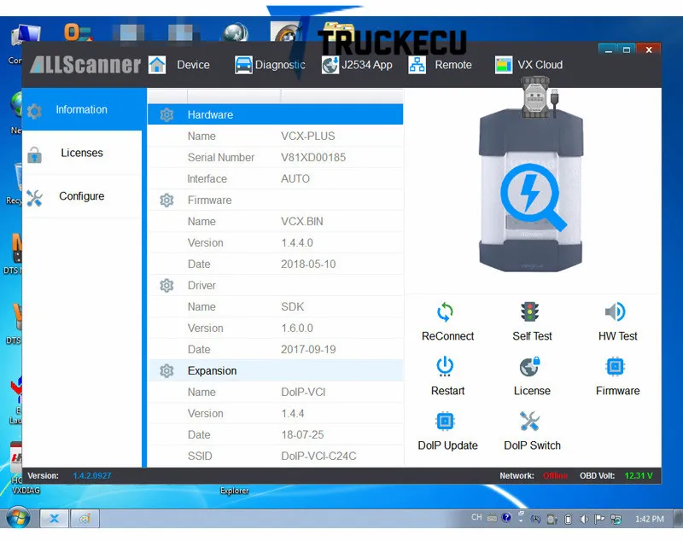
Task: Select serial number V81XD00185
Action: point(313,158)
